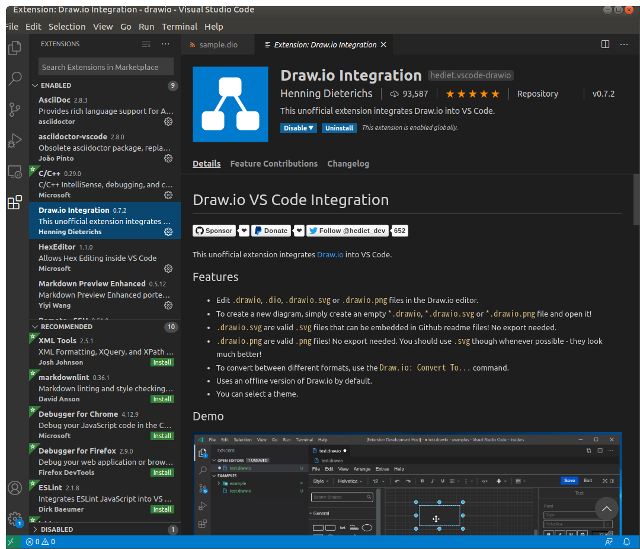Click gear icon for C/C++ extension
This screenshot has width=640, height=549.
(x=168, y=195)
